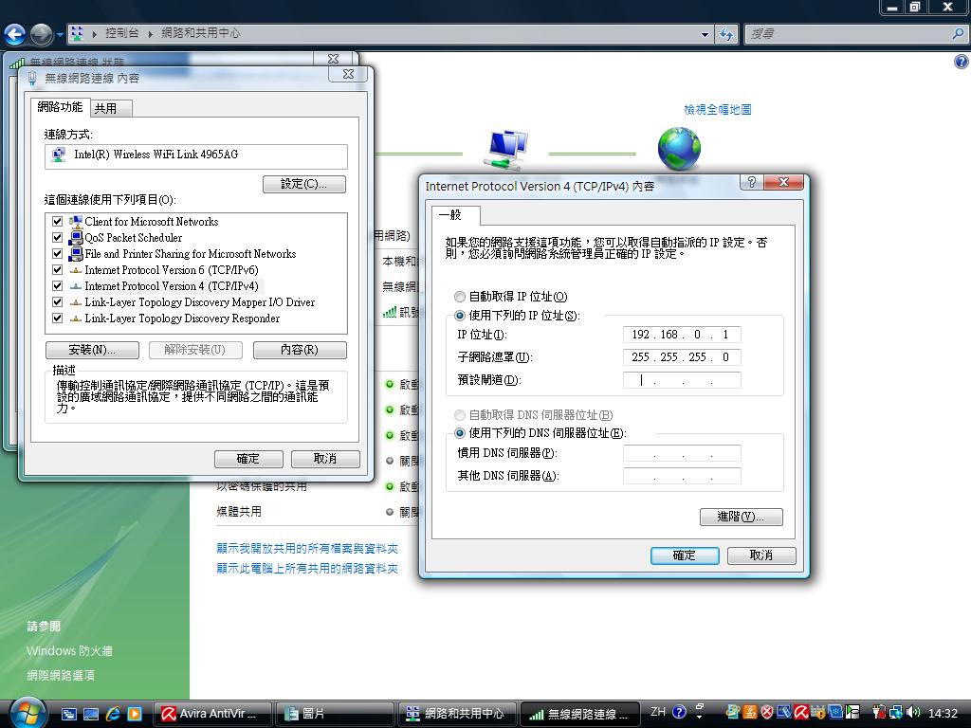Open help via the question mark in TCP/IPv4 dialog
This screenshot has height=728, width=971.
(752, 182)
